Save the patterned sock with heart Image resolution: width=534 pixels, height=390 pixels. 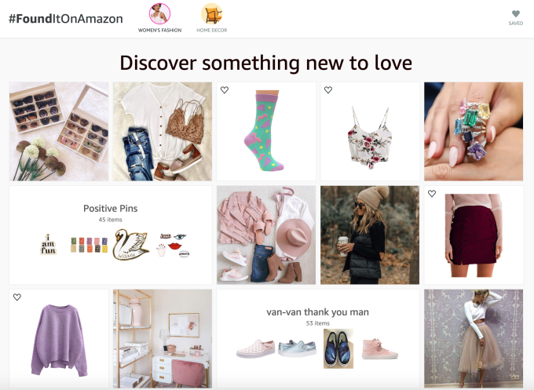(224, 89)
